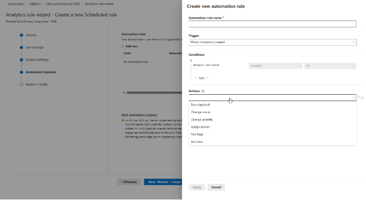Click the move action down arrow icon

point(362,97)
